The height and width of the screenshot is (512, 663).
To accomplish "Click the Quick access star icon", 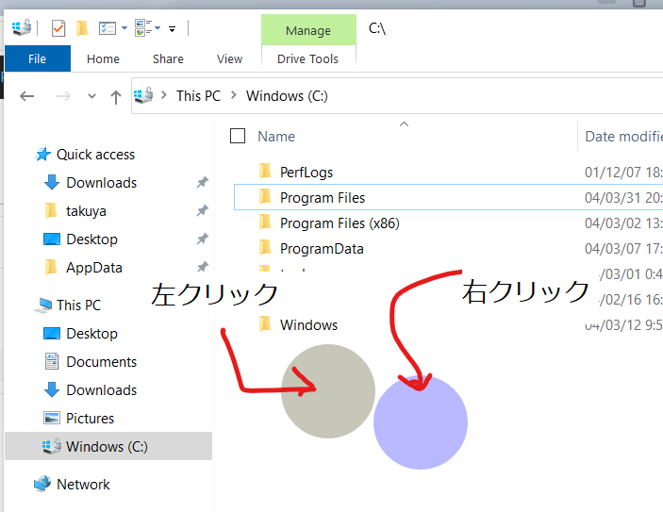I will [42, 154].
